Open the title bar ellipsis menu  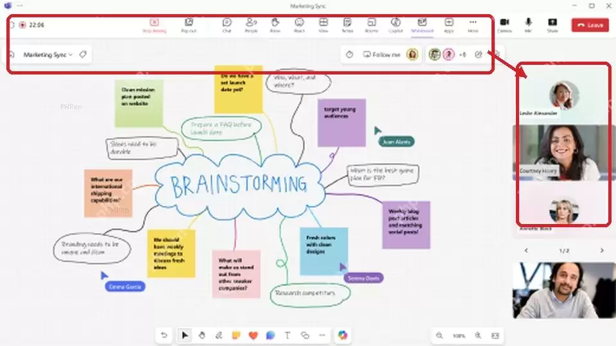point(20,6)
